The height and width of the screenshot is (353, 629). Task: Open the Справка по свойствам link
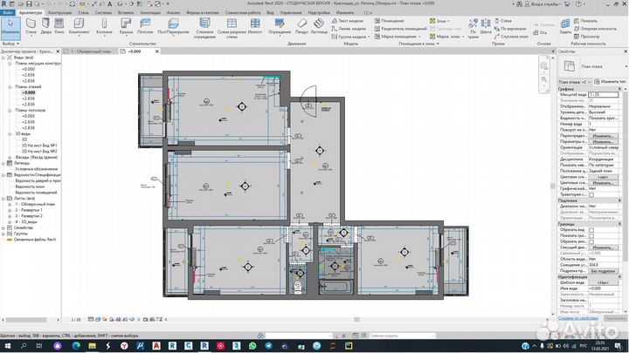coord(577,319)
